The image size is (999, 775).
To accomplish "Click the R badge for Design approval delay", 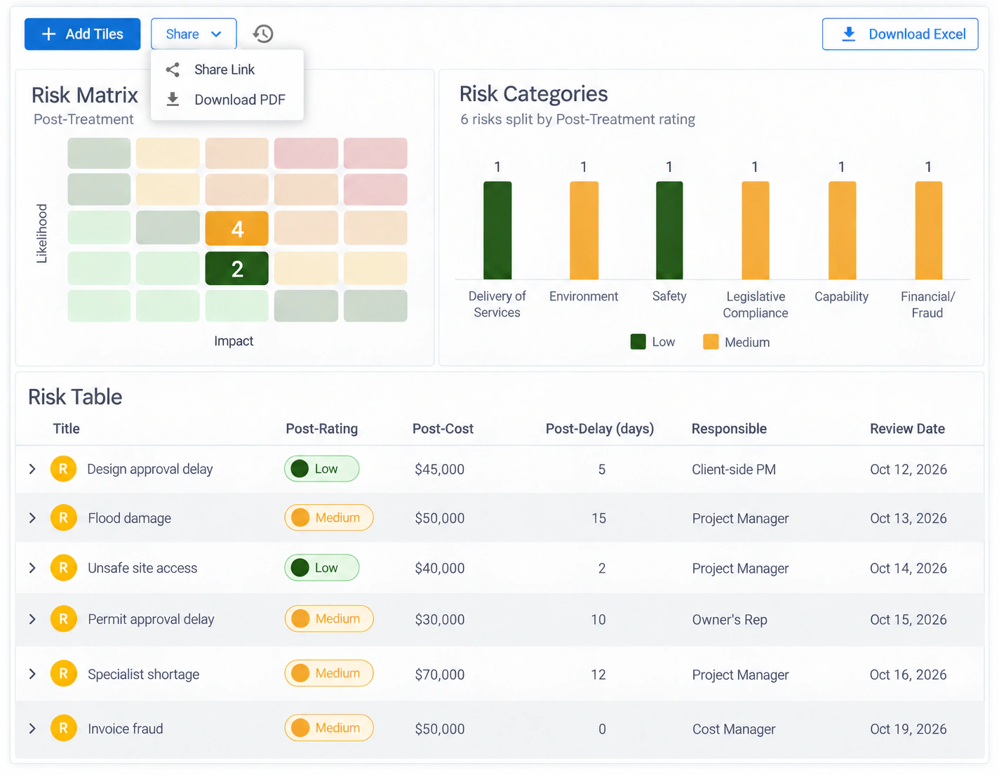I will (x=63, y=469).
